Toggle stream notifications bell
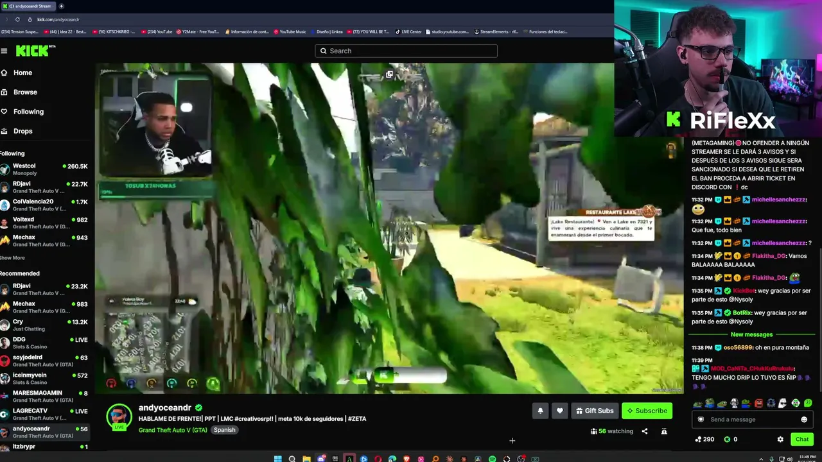 tap(540, 411)
